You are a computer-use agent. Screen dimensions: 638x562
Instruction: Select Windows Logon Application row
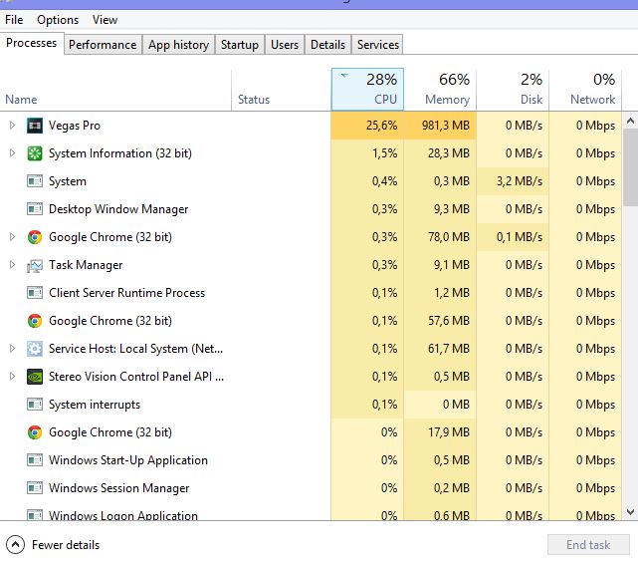311,513
